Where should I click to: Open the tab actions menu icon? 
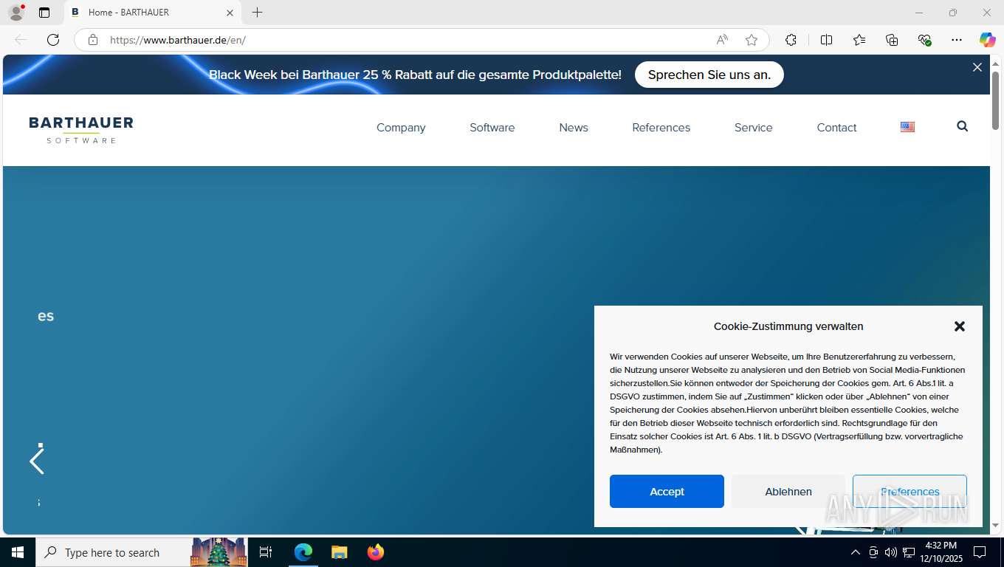[x=44, y=13]
